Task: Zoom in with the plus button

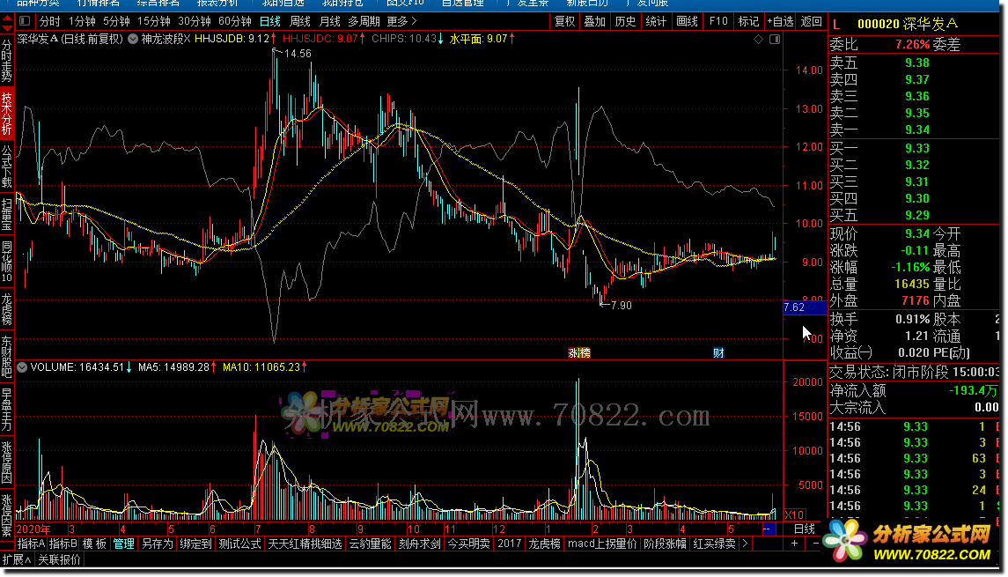Action: (x=795, y=544)
